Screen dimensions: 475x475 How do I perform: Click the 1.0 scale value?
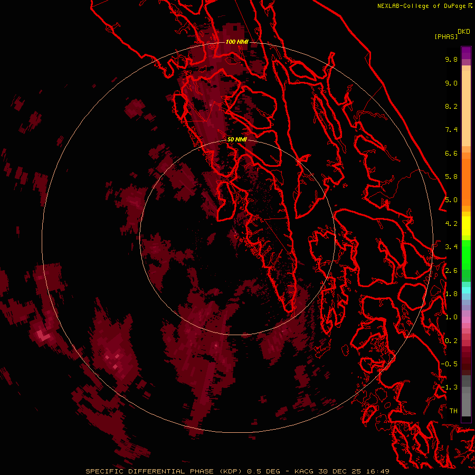(451, 317)
